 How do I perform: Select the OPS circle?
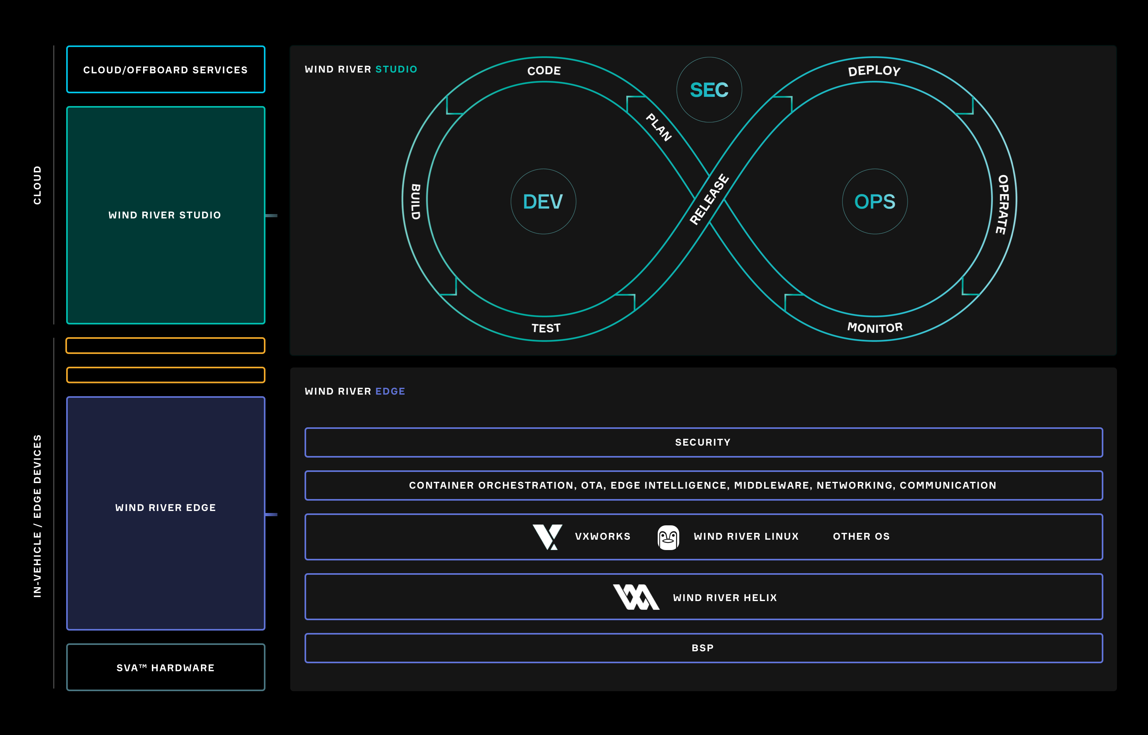875,201
